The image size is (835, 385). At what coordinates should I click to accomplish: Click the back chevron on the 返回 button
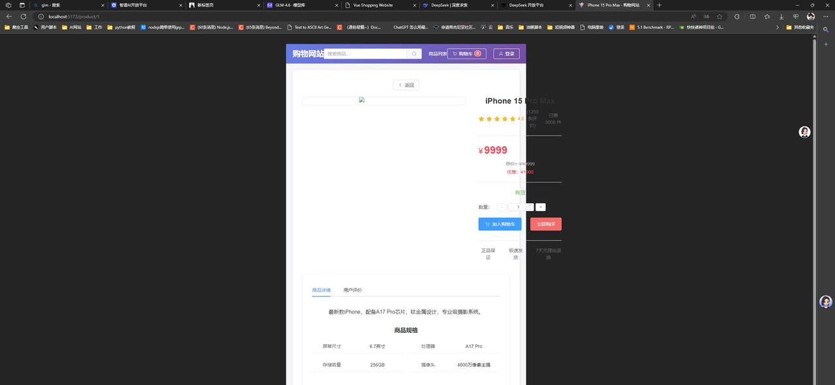(400, 85)
